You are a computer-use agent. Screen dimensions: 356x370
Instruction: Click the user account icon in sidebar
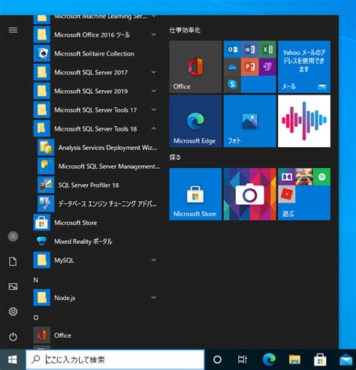tap(13, 236)
